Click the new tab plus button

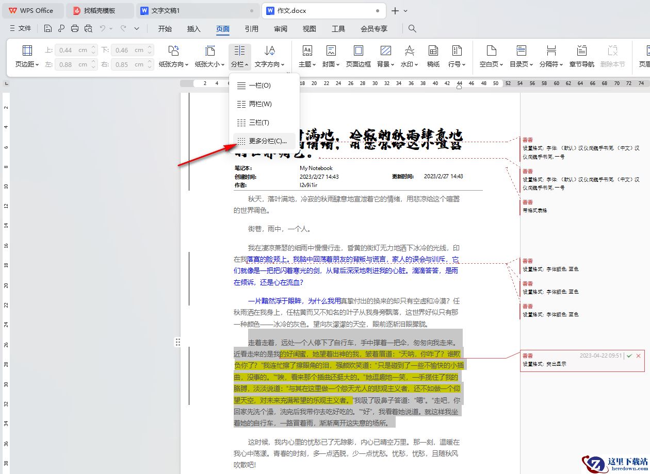[395, 11]
